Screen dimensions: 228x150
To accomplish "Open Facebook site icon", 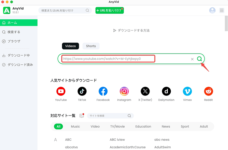I will point(103,91).
